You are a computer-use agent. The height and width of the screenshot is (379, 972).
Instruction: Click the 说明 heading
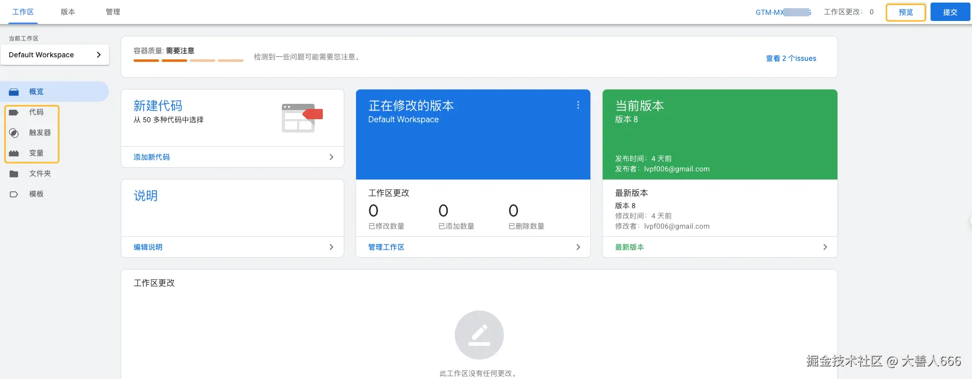click(x=146, y=196)
